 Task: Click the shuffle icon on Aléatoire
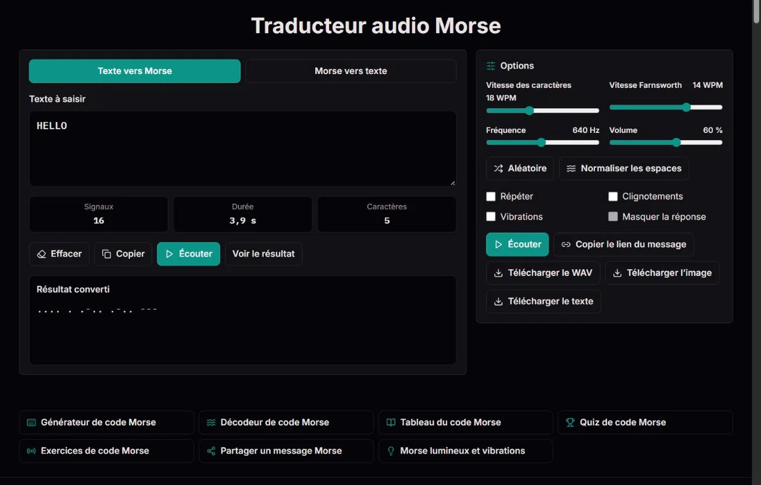click(498, 168)
